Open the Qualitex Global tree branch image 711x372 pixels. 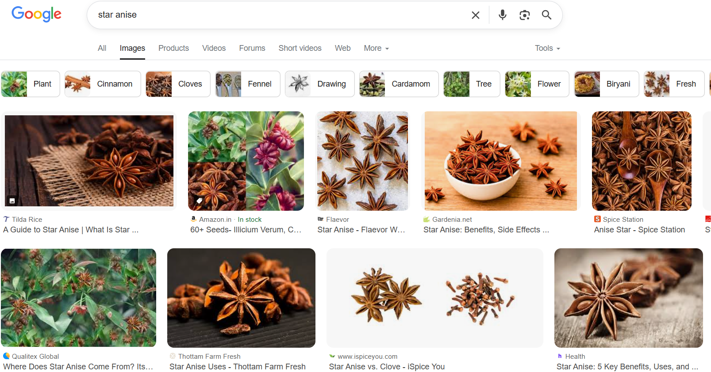[78, 298]
